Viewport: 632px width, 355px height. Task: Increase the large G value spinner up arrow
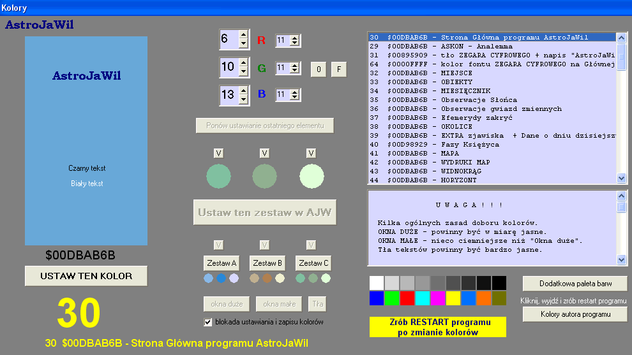click(243, 63)
